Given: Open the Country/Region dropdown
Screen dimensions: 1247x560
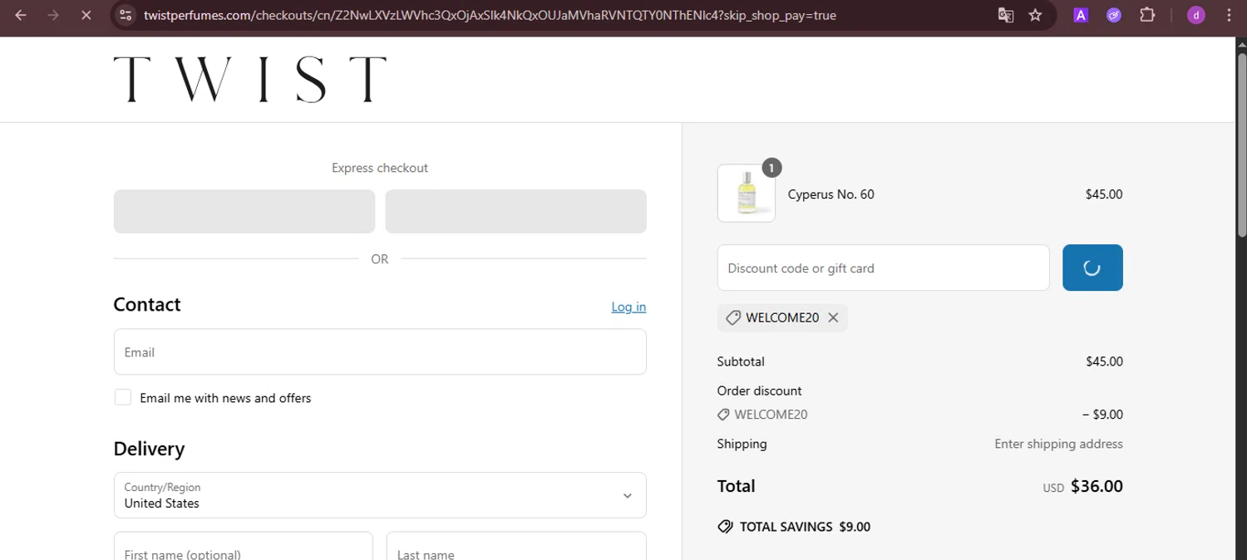Looking at the screenshot, I should click(380, 495).
